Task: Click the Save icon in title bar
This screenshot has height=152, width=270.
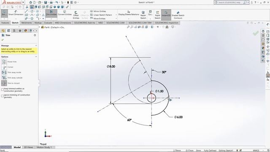Action: tap(46, 3)
